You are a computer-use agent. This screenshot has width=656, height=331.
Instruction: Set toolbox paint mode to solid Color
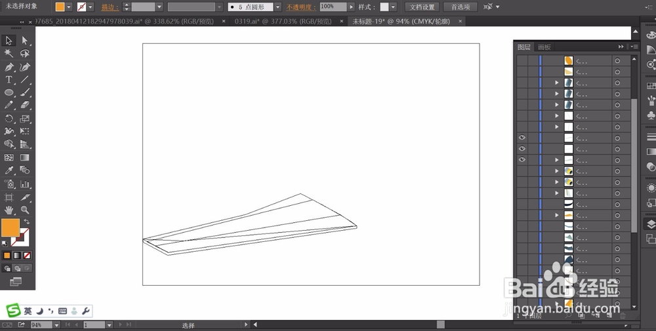[x=7, y=256]
